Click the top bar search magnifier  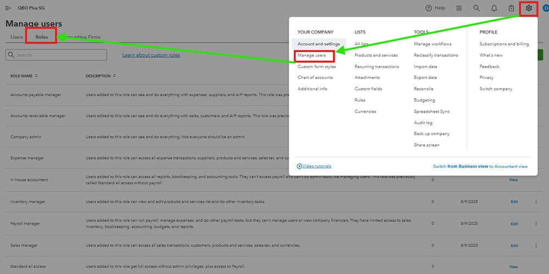pyautogui.click(x=476, y=8)
